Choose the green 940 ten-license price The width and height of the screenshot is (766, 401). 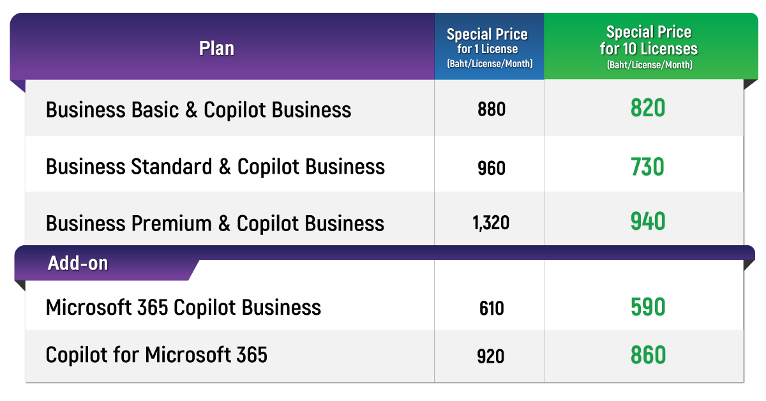[x=648, y=222]
